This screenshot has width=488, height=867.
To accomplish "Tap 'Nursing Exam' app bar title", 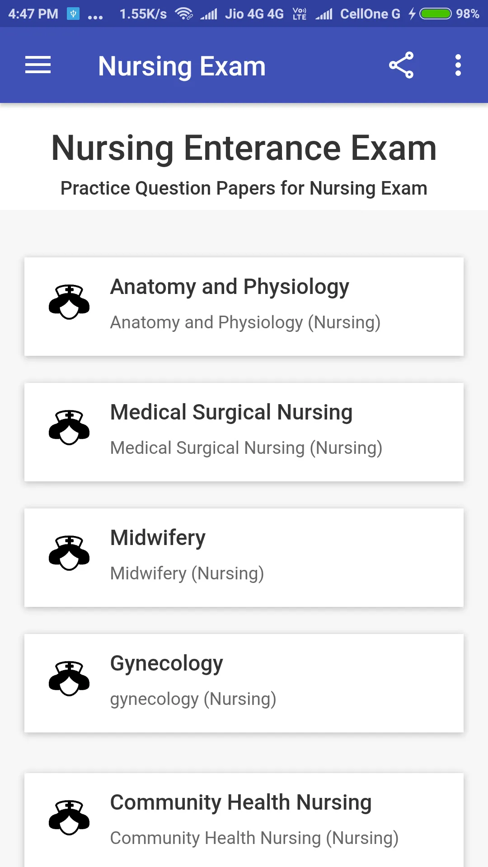I will pyautogui.click(x=182, y=66).
